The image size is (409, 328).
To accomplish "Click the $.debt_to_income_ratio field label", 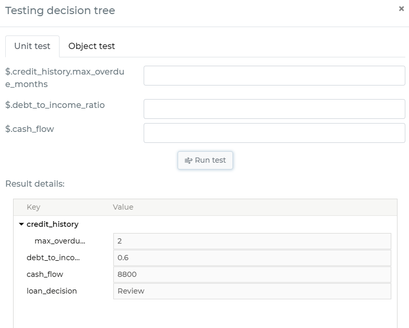I will pos(55,105).
